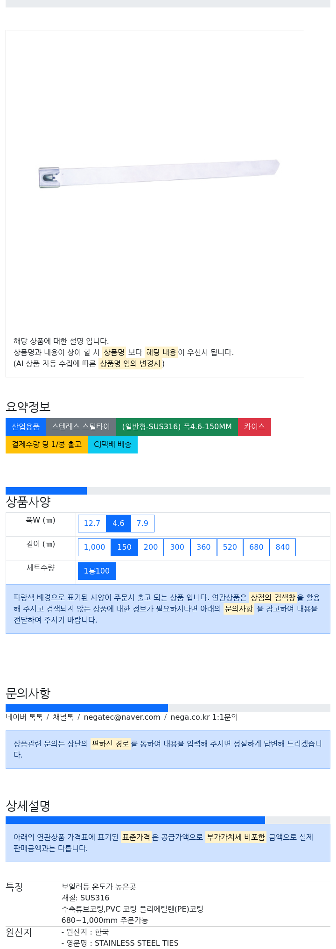Choose length 680 mm
This screenshot has height=949, width=336.
[x=256, y=547]
